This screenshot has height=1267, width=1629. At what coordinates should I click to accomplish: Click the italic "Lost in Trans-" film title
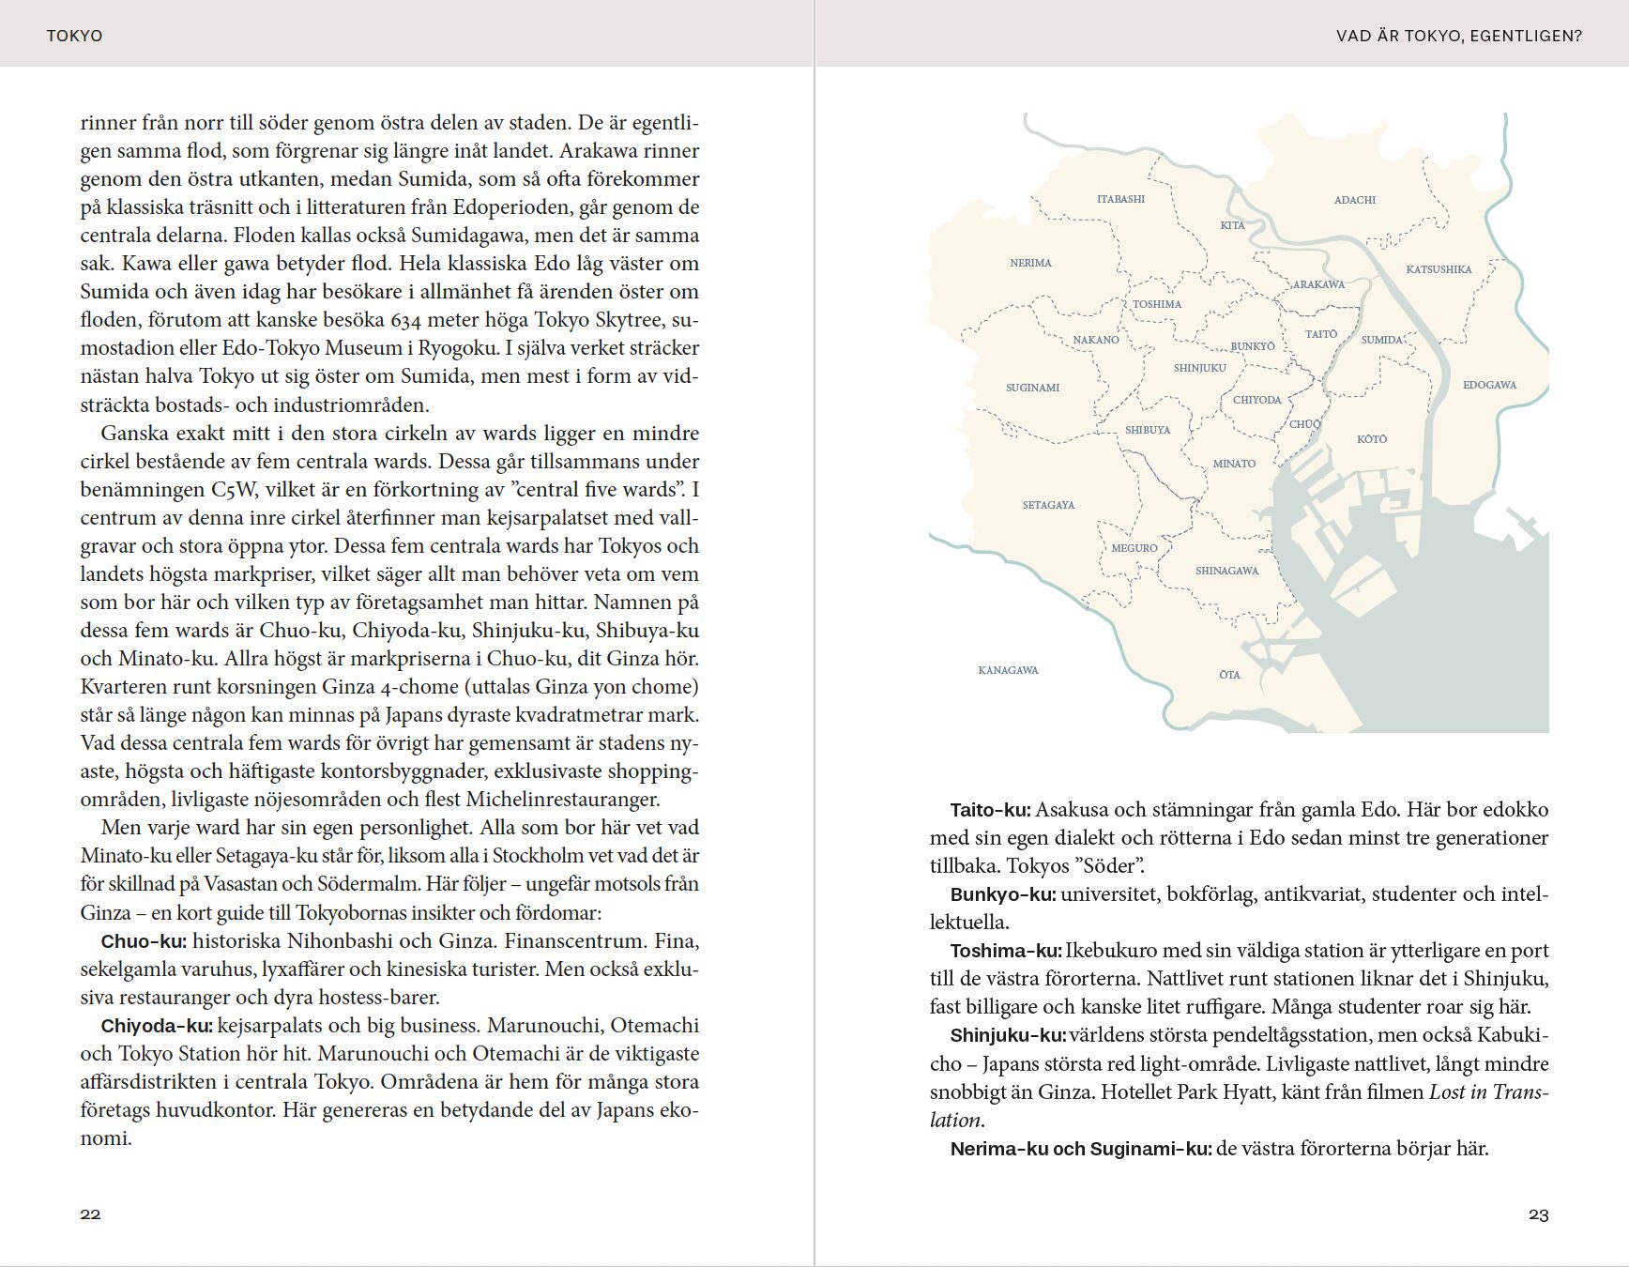coord(1487,1092)
